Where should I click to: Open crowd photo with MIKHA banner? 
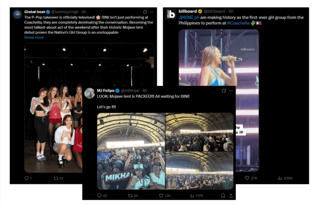tap(131, 151)
